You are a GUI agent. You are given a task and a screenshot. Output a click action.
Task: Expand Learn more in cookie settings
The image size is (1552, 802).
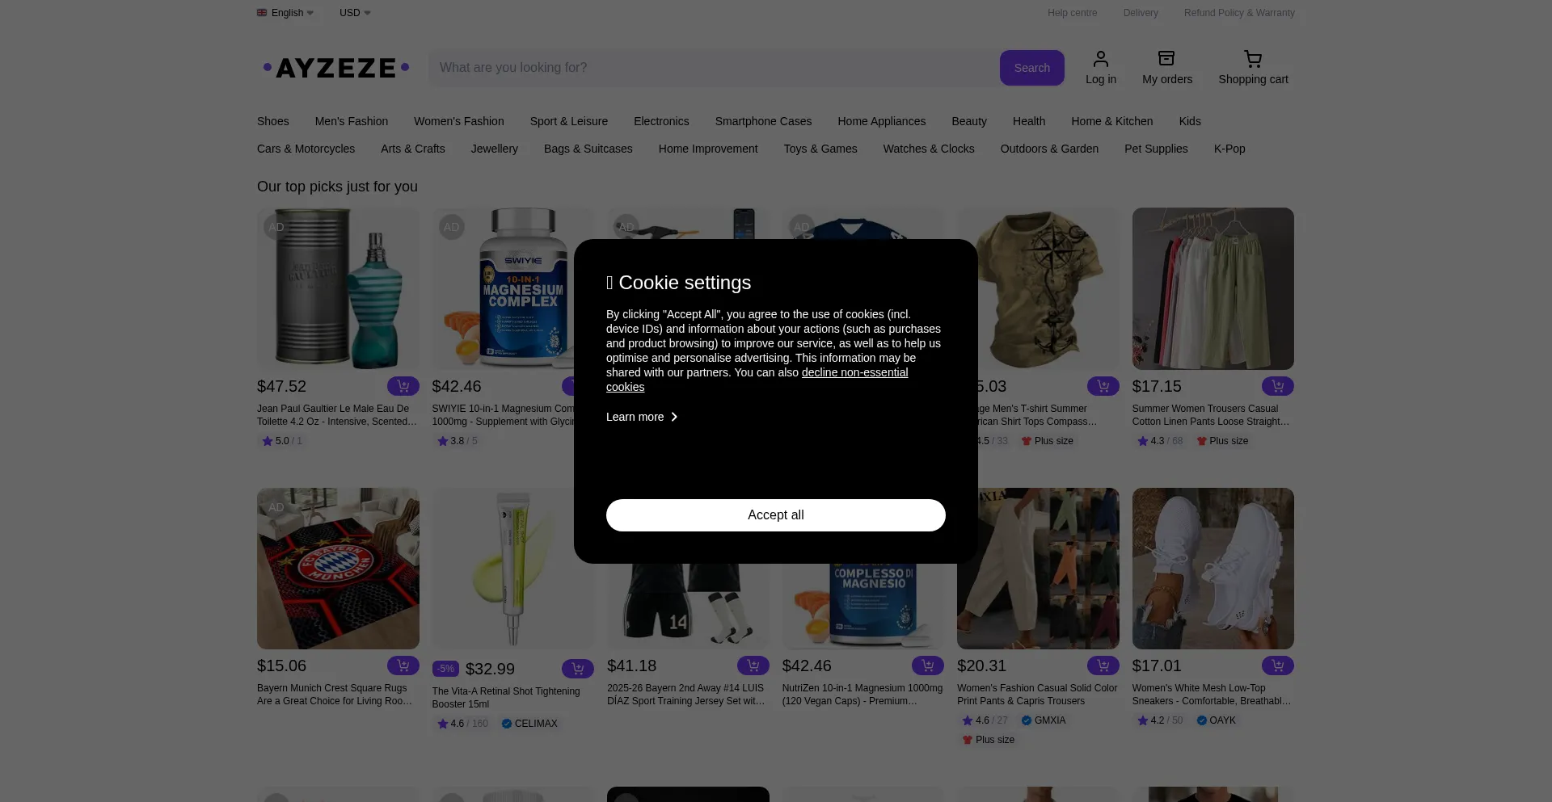point(642,417)
